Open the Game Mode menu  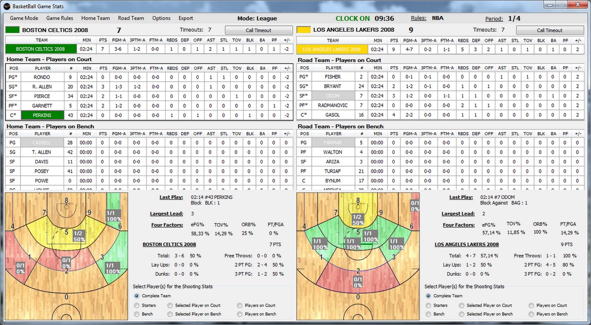pyautogui.click(x=24, y=18)
